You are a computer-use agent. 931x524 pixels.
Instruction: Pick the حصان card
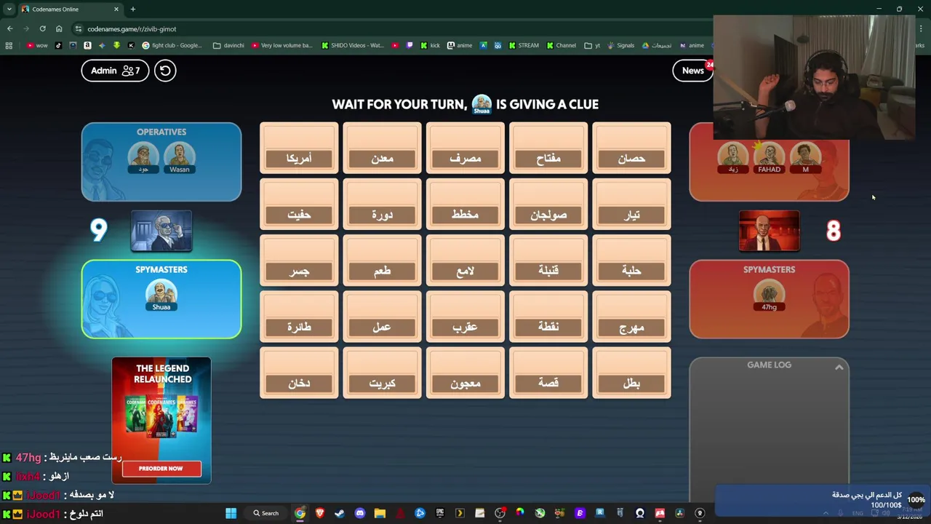click(631, 148)
